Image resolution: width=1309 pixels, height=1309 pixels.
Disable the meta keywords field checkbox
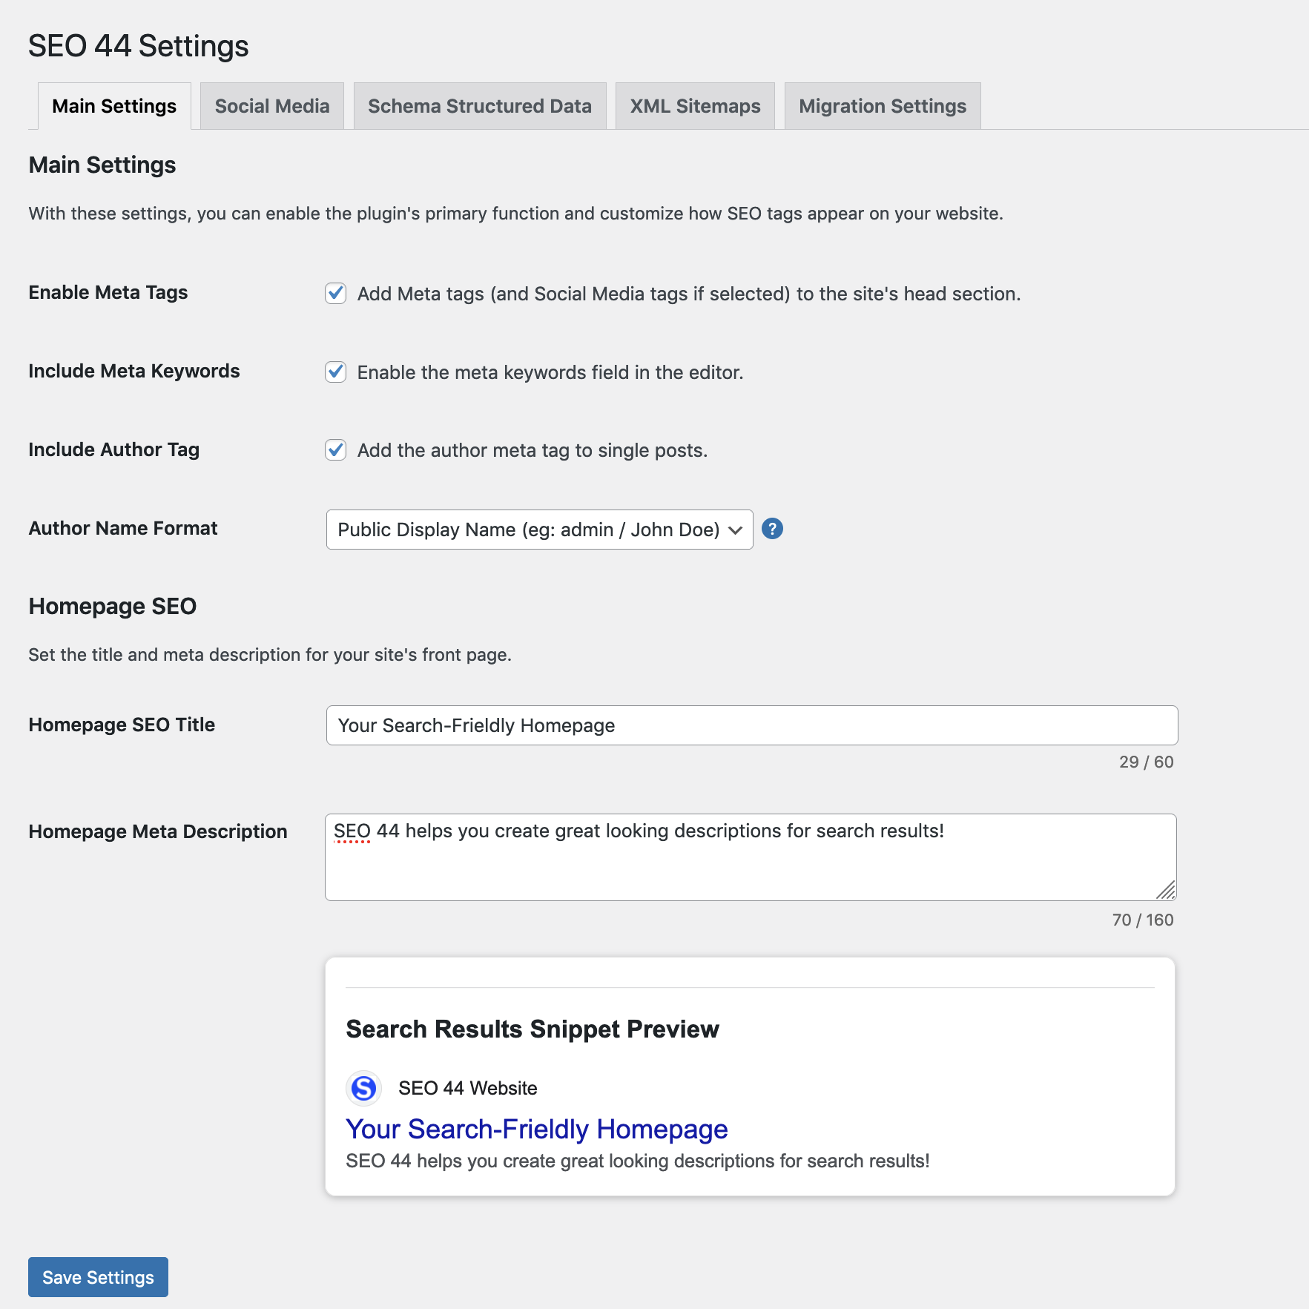click(x=335, y=372)
